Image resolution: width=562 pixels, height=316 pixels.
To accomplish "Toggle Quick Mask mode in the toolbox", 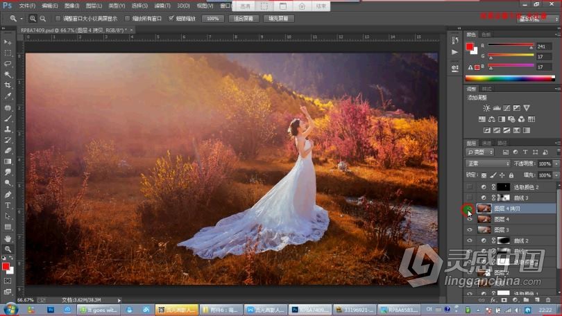I will click(x=8, y=281).
